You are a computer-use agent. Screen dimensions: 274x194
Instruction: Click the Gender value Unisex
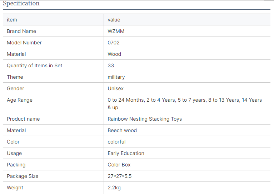coord(115,88)
